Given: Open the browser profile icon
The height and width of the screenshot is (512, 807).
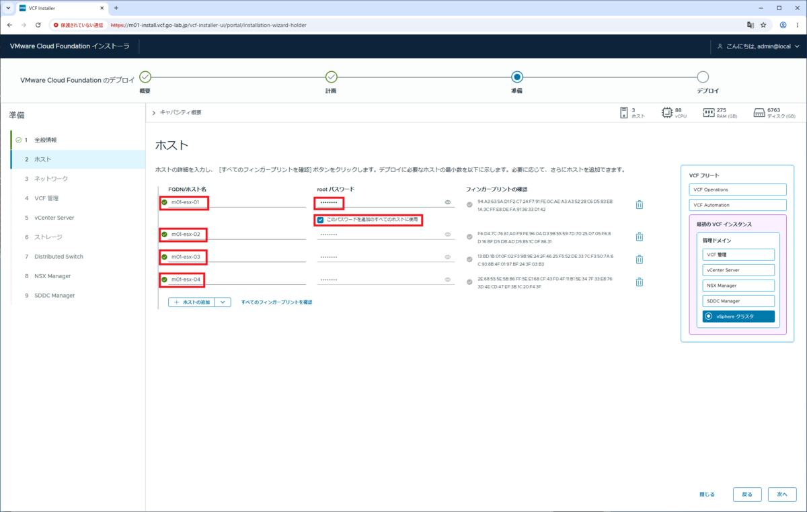Looking at the screenshot, I should pos(783,25).
